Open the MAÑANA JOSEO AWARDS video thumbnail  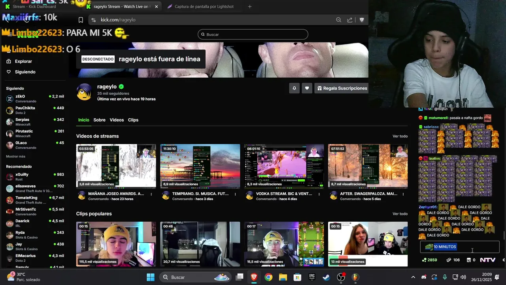point(116,166)
